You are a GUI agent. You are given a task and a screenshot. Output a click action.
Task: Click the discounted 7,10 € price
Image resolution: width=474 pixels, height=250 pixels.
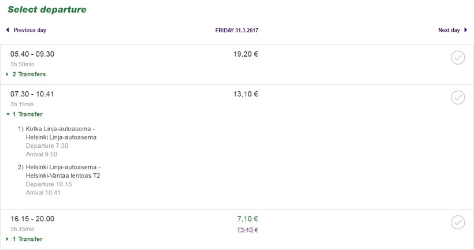(x=247, y=219)
